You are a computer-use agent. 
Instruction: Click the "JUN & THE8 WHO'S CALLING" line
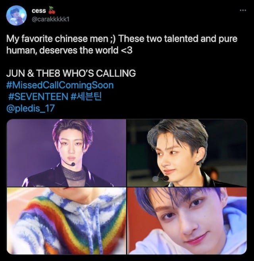71,73
